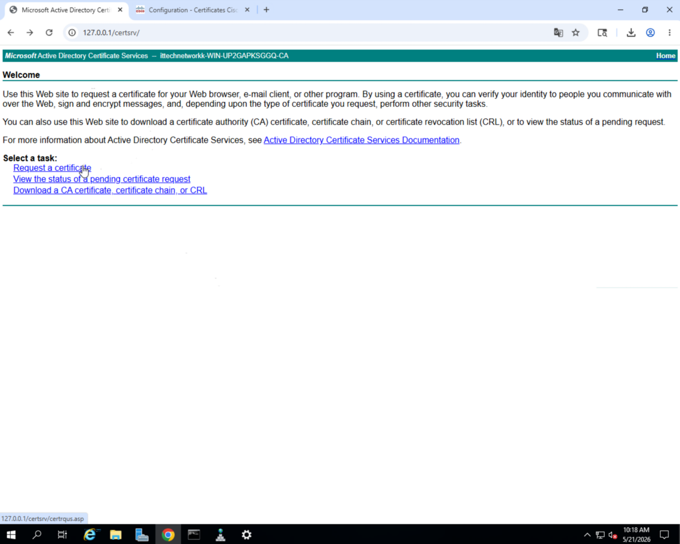
Task: Show hidden system tray icons
Action: [x=587, y=535]
